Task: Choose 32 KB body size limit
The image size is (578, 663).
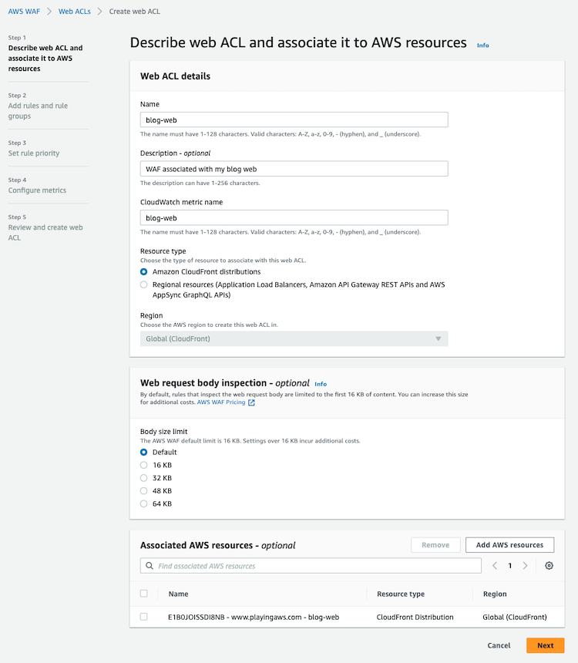Action: click(x=144, y=478)
